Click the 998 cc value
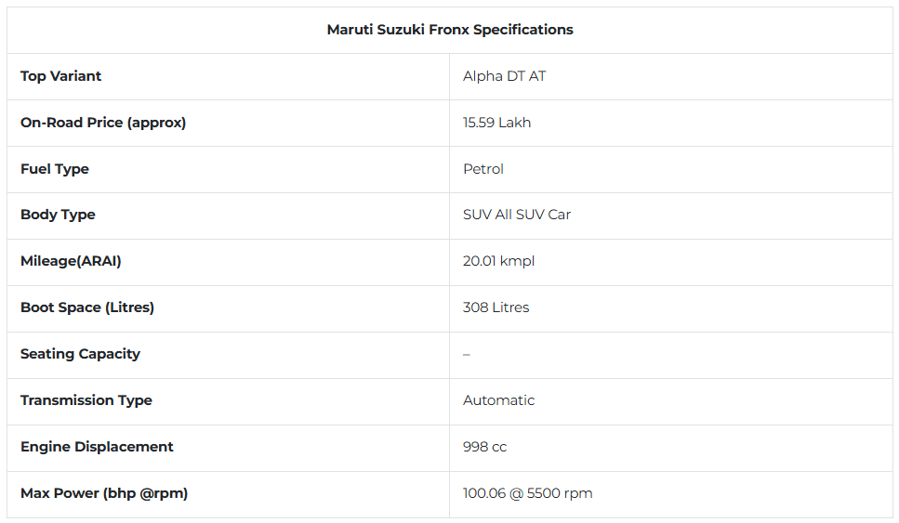 [484, 447]
